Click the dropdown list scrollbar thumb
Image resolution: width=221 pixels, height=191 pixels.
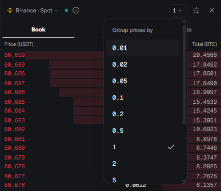184,74
